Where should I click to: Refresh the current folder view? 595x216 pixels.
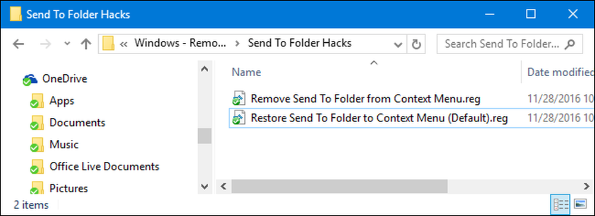pyautogui.click(x=416, y=45)
